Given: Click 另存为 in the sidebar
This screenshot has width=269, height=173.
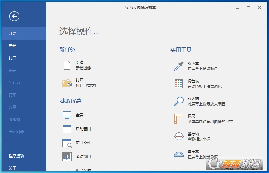Looking at the screenshot, I should [x=24, y=83].
